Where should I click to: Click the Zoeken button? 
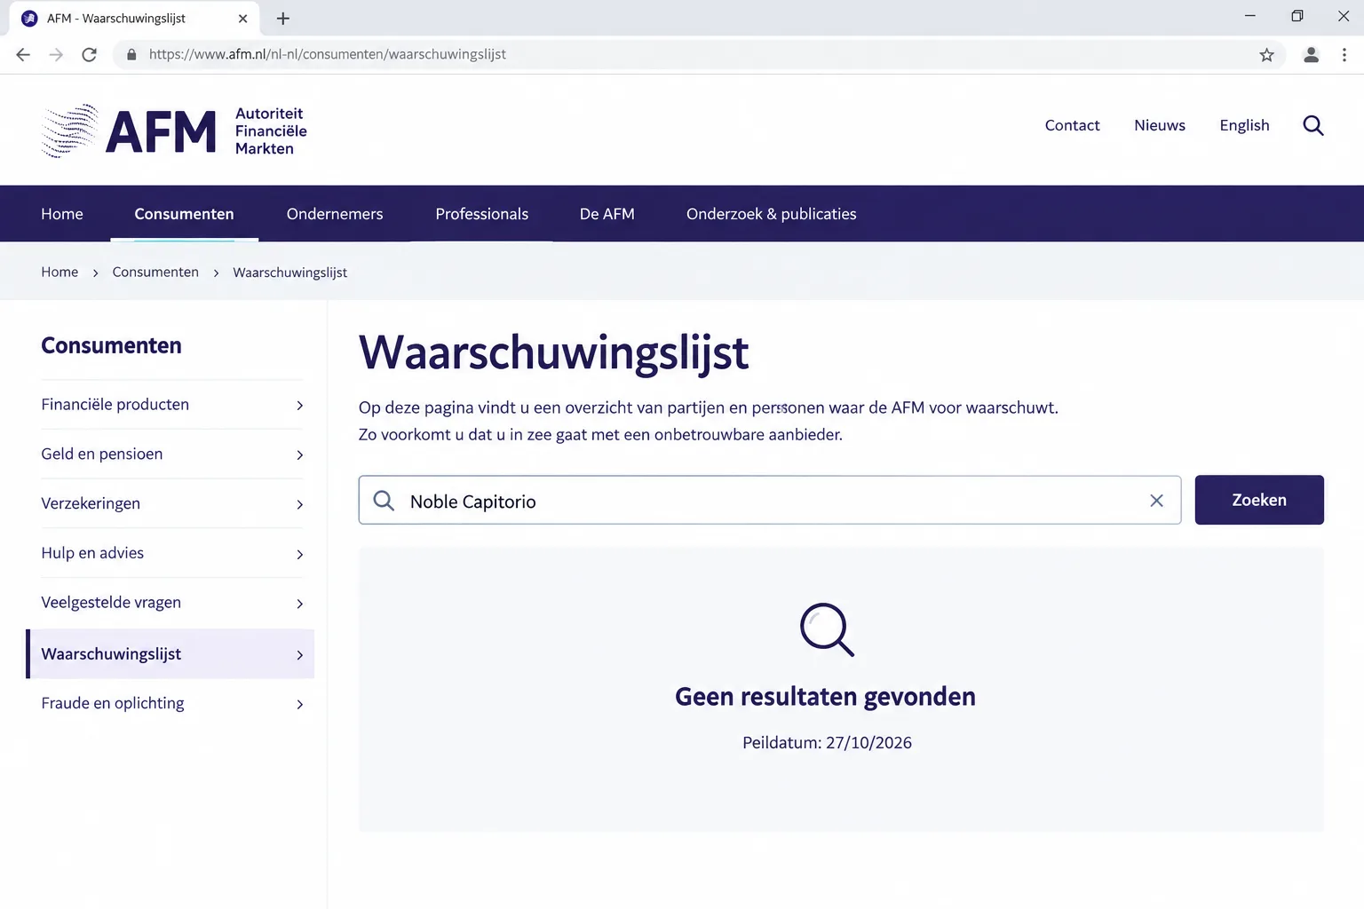(x=1259, y=500)
